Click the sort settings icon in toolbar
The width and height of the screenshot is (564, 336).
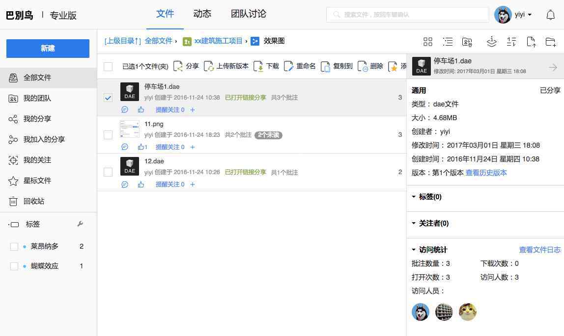tap(511, 42)
